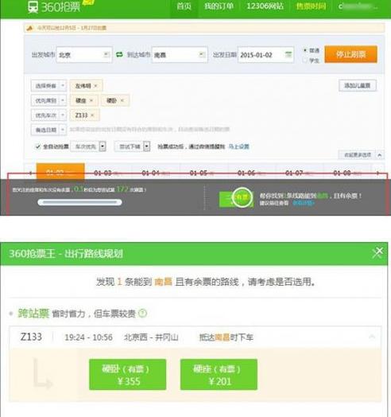
Task: Select the 学生 ticket radio button
Action: (305, 60)
